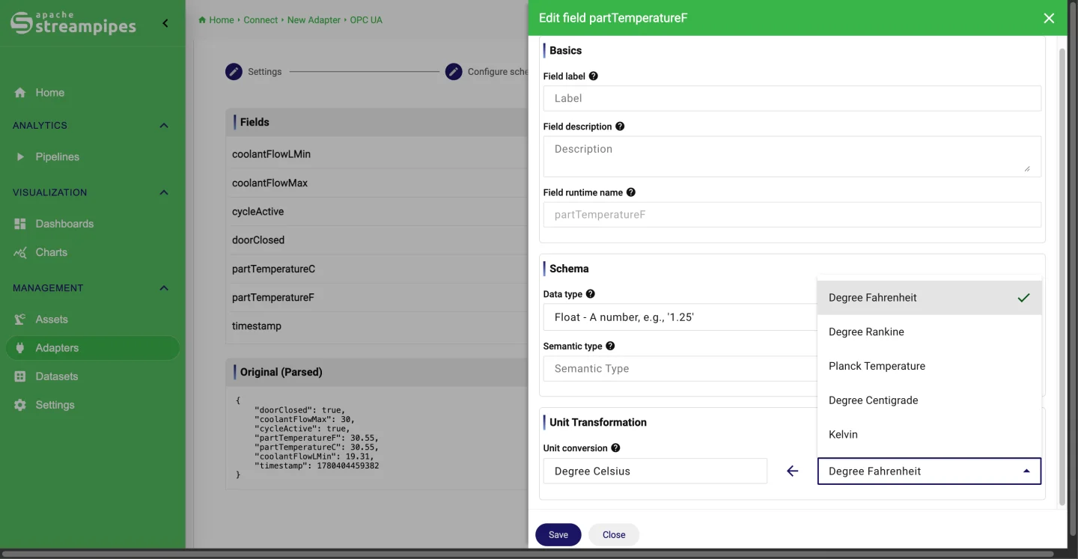Click the Assets icon in the sidebar
This screenshot has width=1078, height=559.
coord(20,320)
